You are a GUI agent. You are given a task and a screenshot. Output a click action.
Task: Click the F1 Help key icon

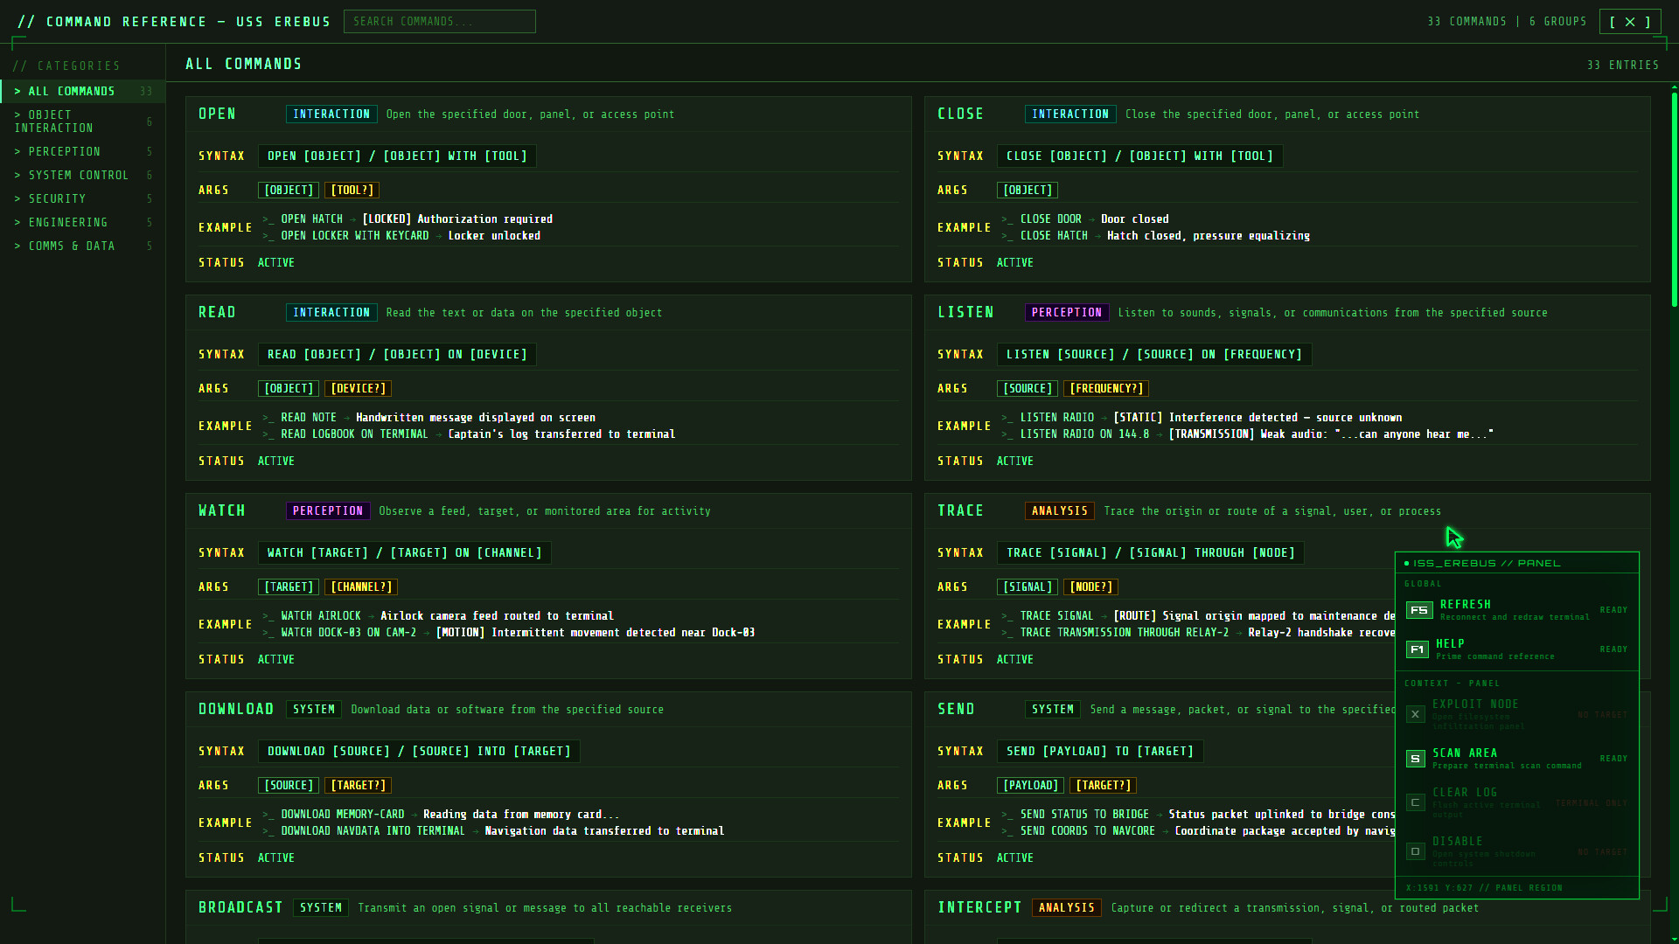(x=1418, y=649)
